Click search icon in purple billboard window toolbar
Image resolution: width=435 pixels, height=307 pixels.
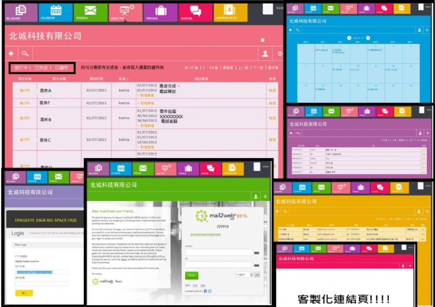(x=298, y=133)
